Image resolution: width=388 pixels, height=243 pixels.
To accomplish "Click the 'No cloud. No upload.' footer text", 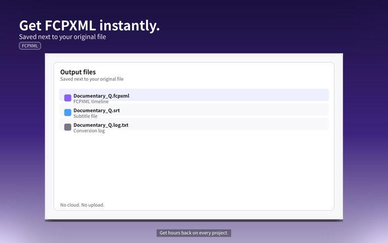I will tap(82, 205).
